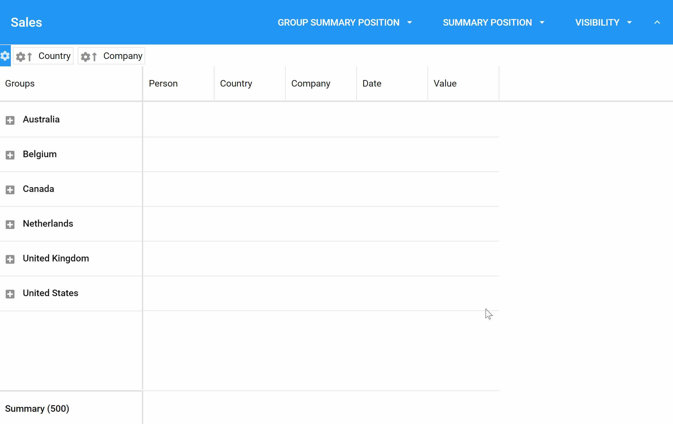Viewport: 673px width, 424px height.
Task: Open the Summary Position dropdown
Action: pos(494,22)
